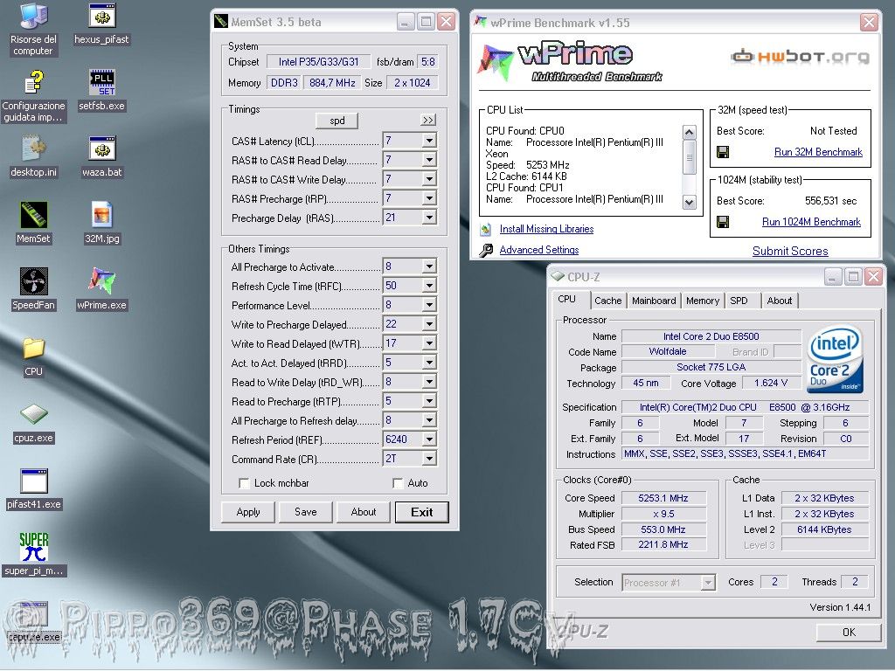Screen dimensions: 895x671
Task: Click the Install Missing Libraries icon
Action: [486, 230]
